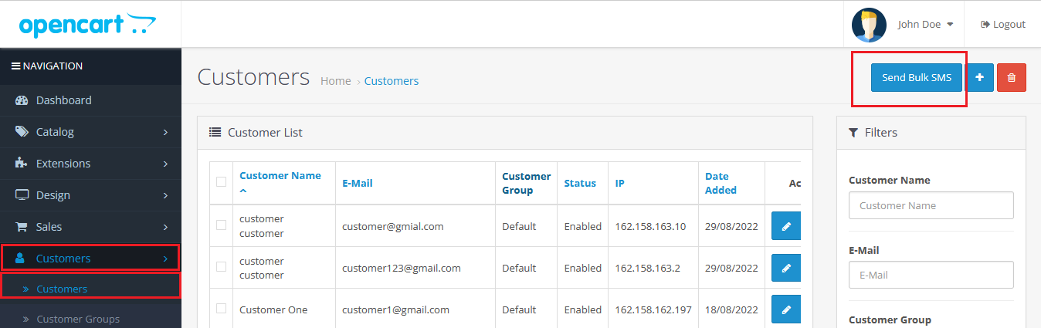This screenshot has width=1041, height=328.
Task: Expand the Catalog menu
Action: 90,132
